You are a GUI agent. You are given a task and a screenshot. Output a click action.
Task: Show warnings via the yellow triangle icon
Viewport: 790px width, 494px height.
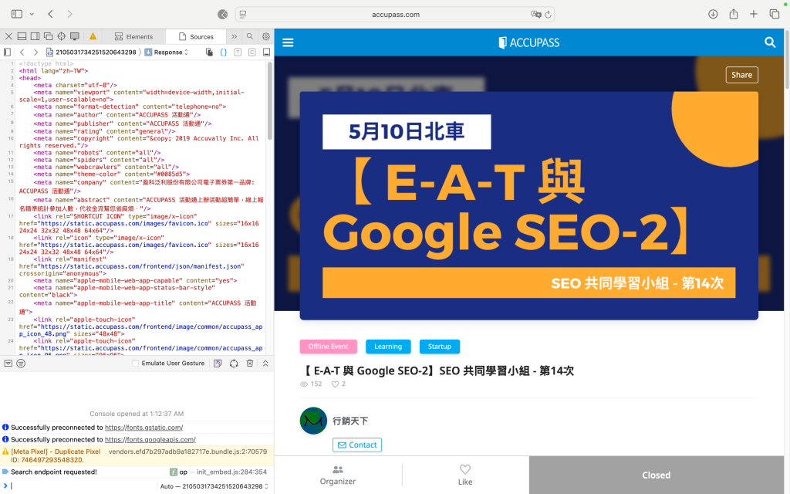(93, 36)
